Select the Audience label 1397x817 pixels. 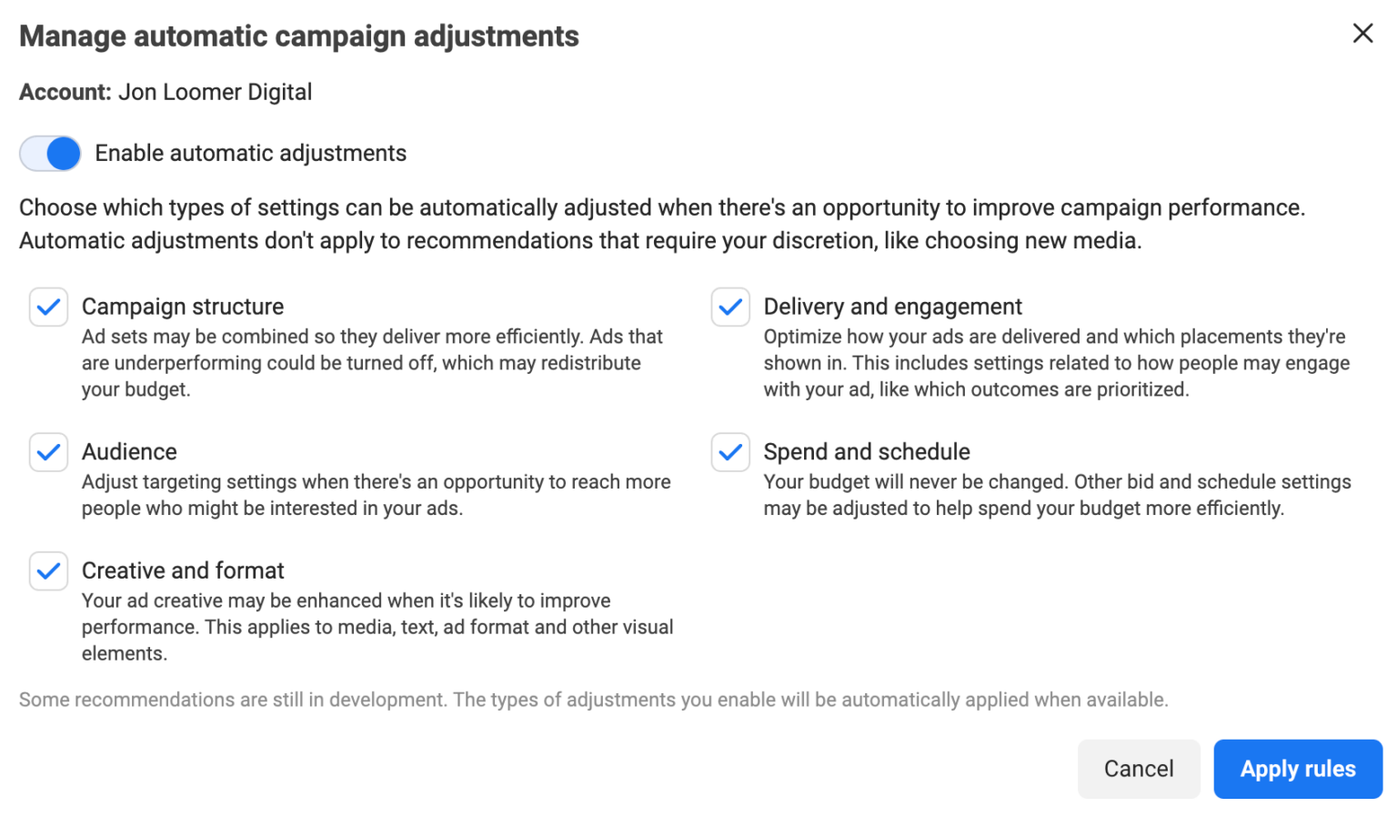click(x=129, y=451)
